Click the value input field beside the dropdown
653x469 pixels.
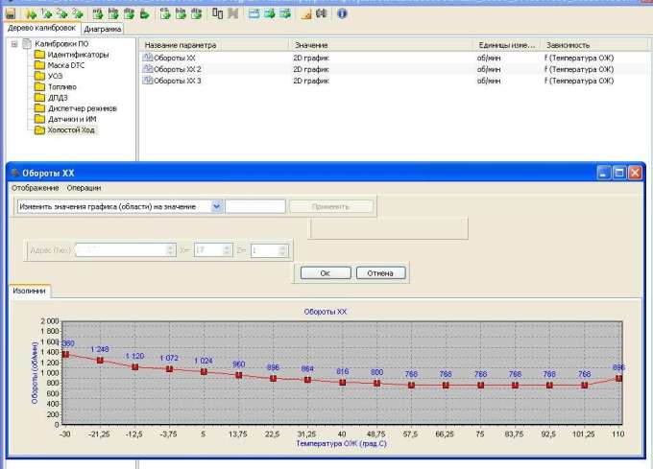(255, 206)
